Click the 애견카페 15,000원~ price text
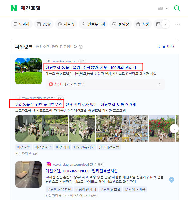The image size is (188, 200). click(84, 196)
